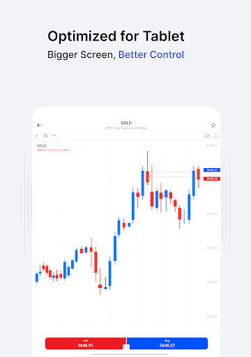Image resolution: width=251 pixels, height=357 pixels.
Task: Tap the blue Buy 3646.27 button
Action: (167, 343)
